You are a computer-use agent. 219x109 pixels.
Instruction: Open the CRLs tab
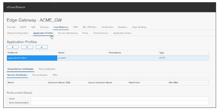point(55,75)
